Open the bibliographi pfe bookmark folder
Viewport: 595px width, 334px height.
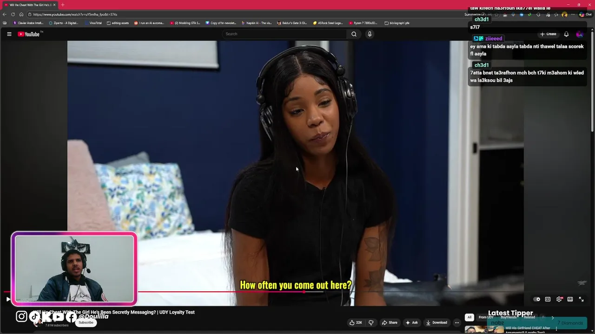point(397,23)
